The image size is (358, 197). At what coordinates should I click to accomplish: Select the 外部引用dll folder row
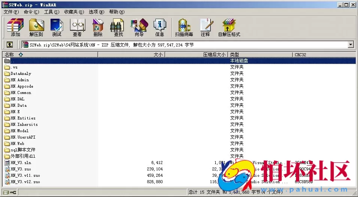(179, 157)
